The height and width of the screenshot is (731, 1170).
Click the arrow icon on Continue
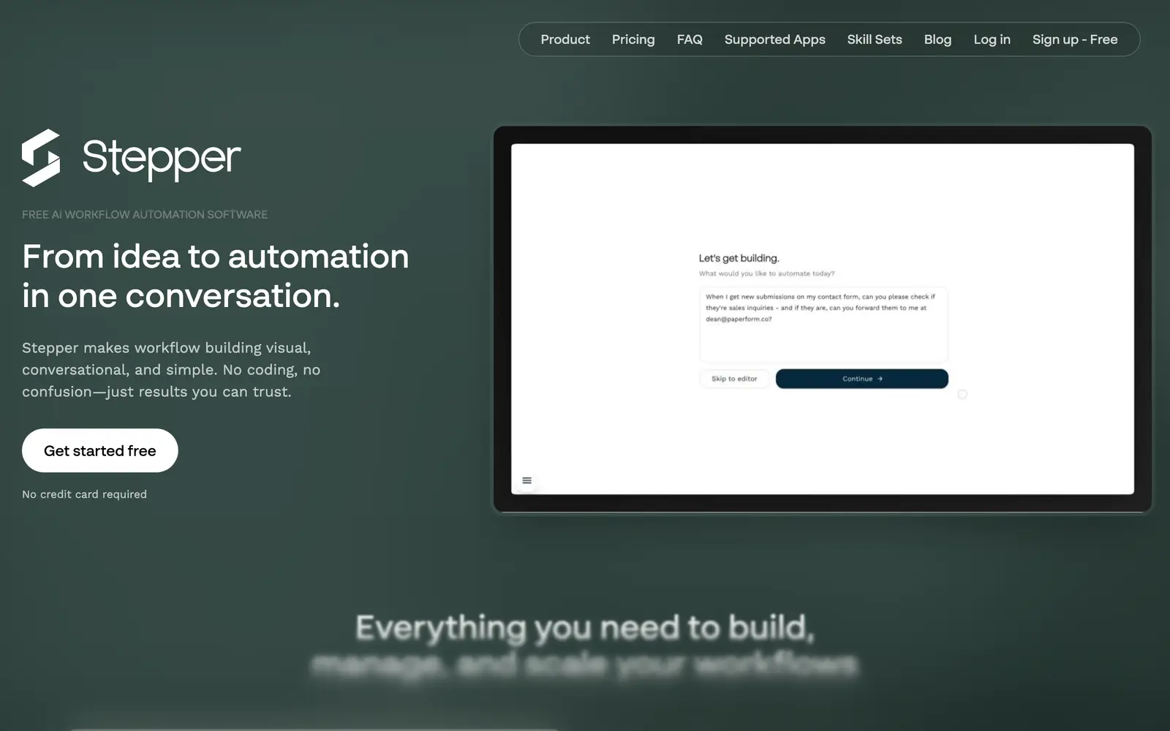tap(880, 379)
